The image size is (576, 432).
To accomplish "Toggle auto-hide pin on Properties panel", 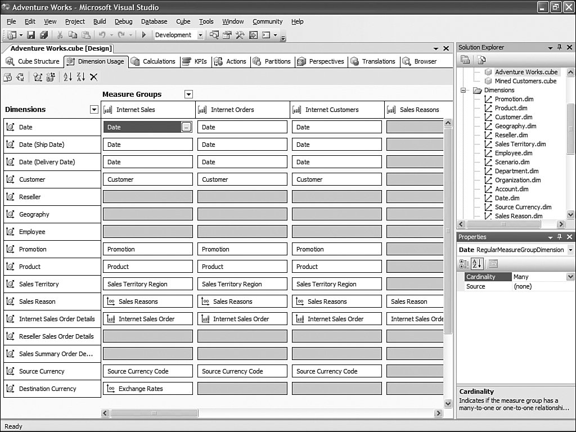I will (560, 237).
